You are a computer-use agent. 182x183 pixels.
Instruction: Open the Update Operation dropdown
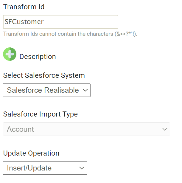45,168
